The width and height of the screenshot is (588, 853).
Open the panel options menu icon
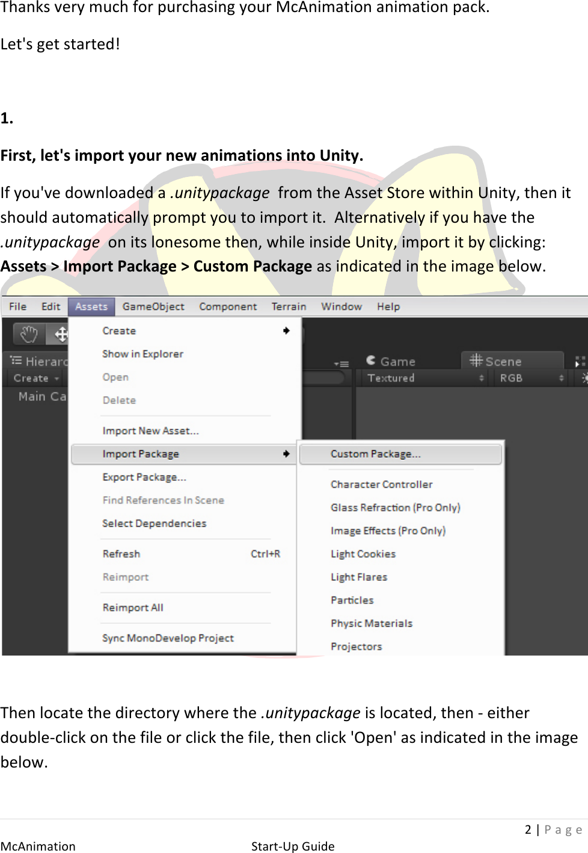[341, 364]
